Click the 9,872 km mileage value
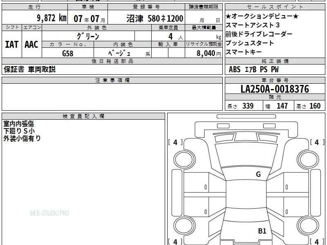 coord(52,18)
